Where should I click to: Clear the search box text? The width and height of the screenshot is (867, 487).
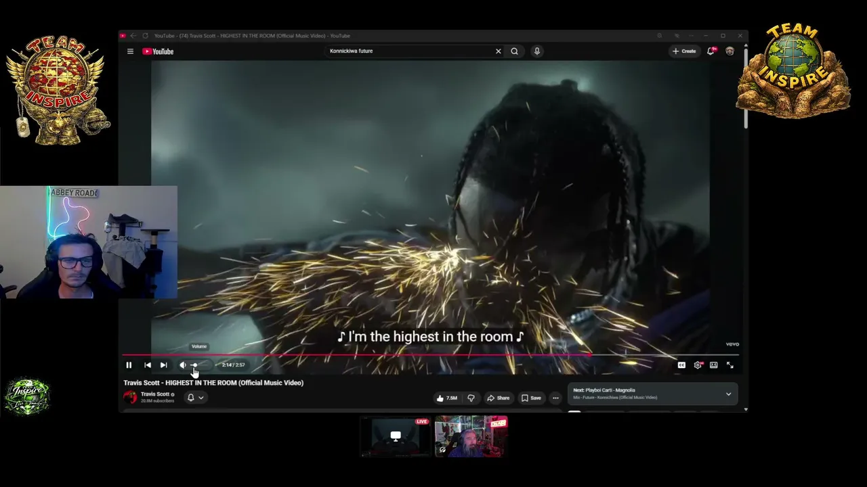499,51
